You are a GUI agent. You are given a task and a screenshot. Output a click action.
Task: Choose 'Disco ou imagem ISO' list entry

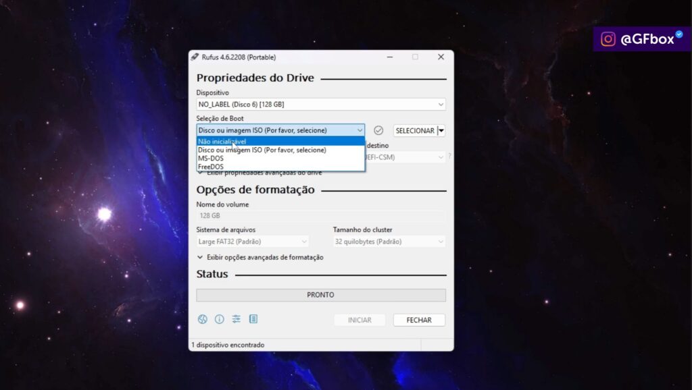(x=280, y=150)
